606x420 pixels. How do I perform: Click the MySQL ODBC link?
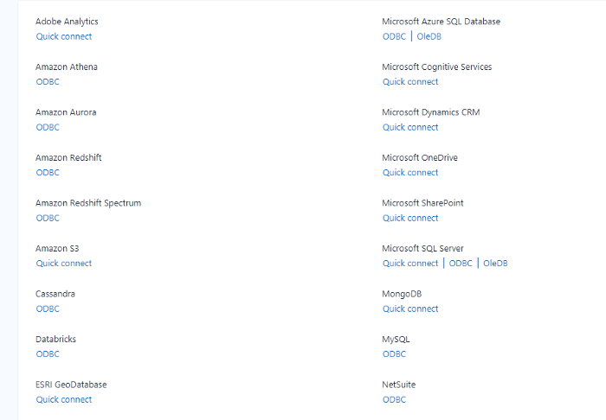[x=394, y=353]
